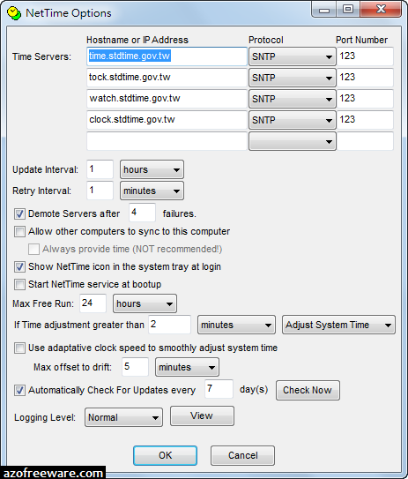Click the tock.stdtime.gov.tw hostname field
The height and width of the screenshot is (479, 408).
[167, 78]
